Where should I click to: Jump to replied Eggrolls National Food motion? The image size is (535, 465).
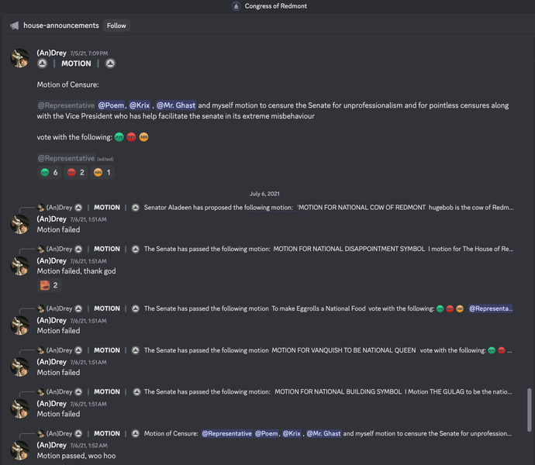pyautogui.click(x=328, y=308)
